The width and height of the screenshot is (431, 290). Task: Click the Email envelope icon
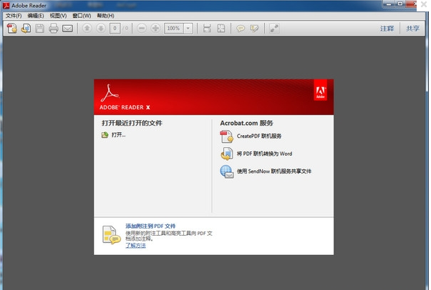click(67, 29)
